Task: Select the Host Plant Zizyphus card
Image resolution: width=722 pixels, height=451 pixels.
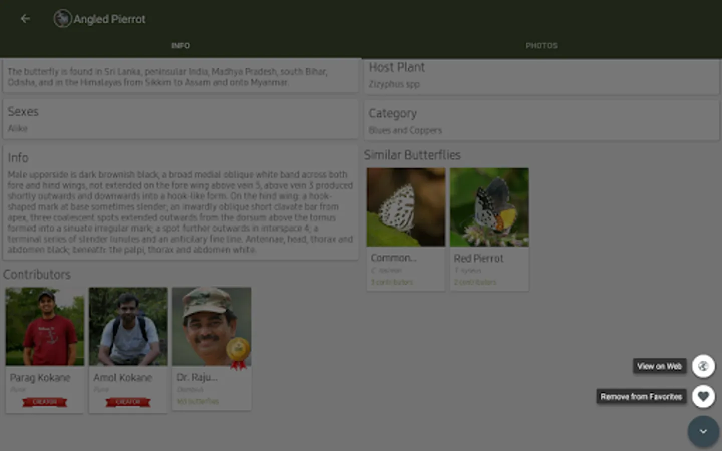Action: (541, 76)
